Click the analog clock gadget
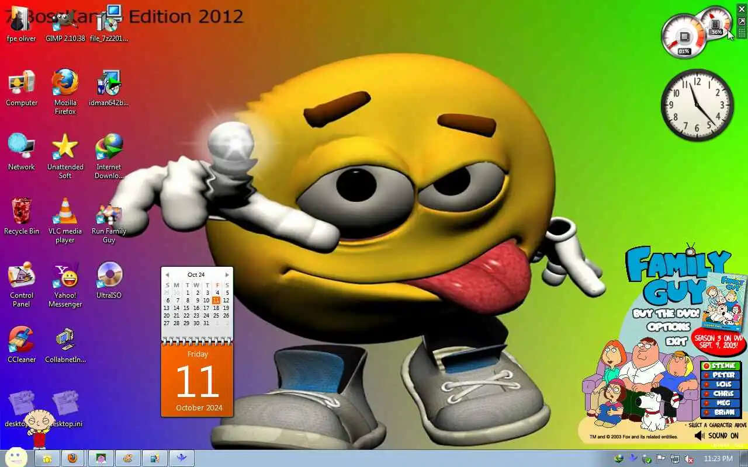The height and width of the screenshot is (467, 748). [x=697, y=105]
